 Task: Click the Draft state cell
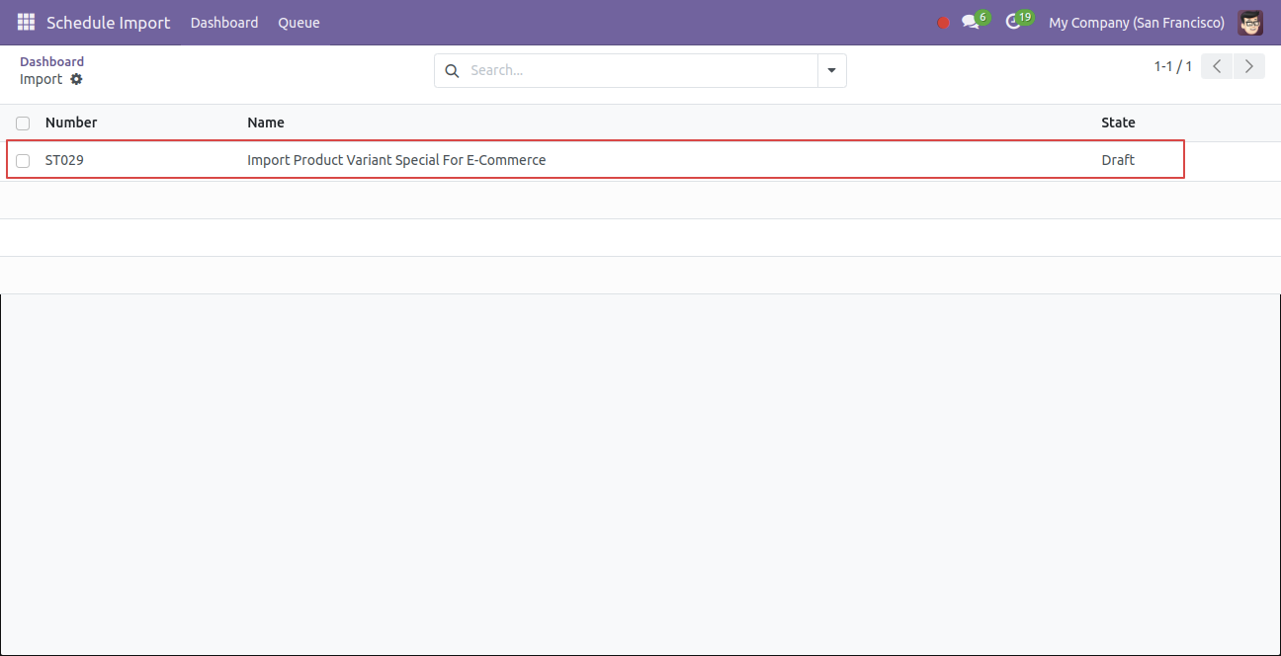pyautogui.click(x=1118, y=160)
